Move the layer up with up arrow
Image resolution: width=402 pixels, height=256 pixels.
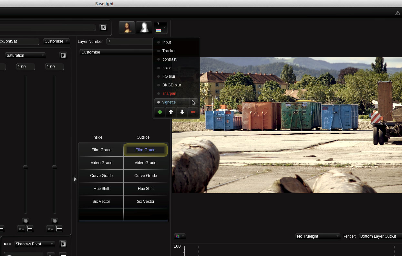click(x=171, y=112)
